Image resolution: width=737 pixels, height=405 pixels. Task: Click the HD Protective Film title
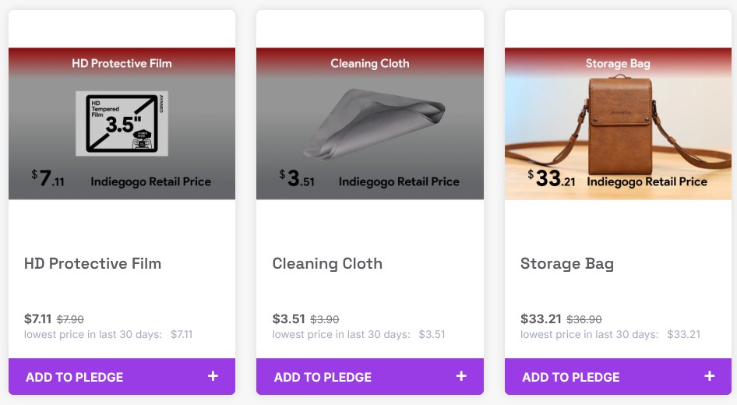click(93, 263)
